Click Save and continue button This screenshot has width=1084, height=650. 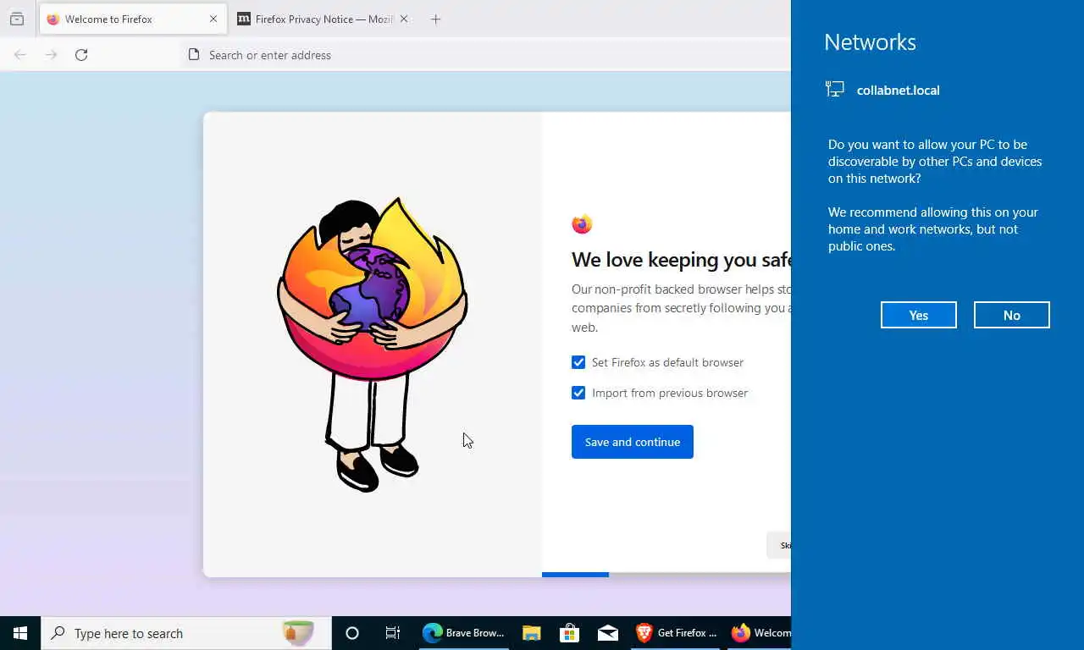pos(633,442)
